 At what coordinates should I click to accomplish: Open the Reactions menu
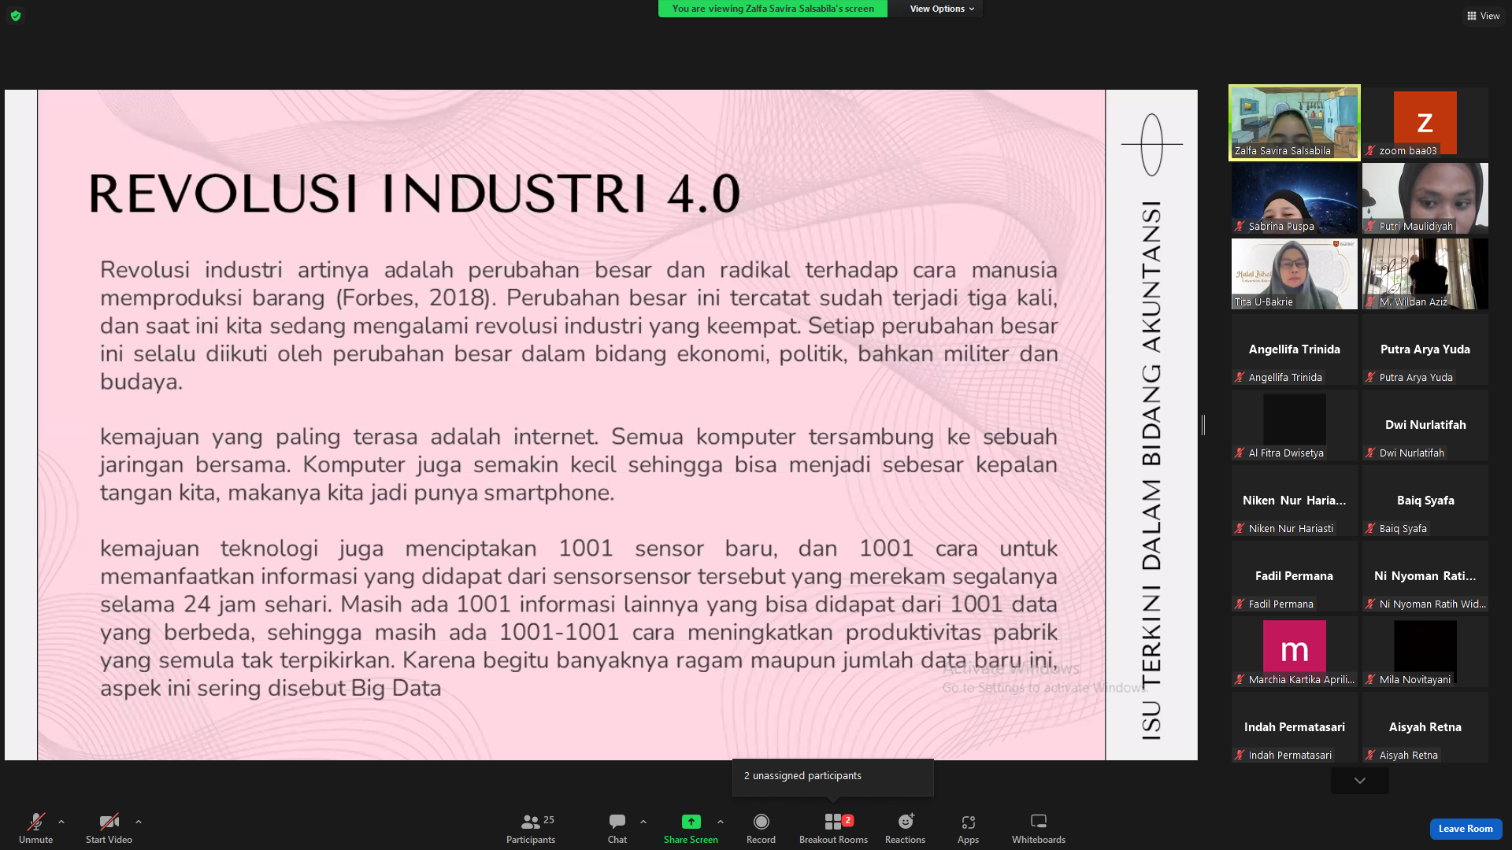[905, 828]
